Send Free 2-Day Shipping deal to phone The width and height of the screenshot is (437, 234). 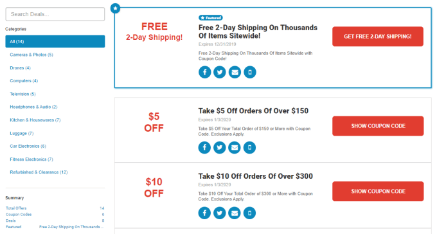tap(250, 72)
